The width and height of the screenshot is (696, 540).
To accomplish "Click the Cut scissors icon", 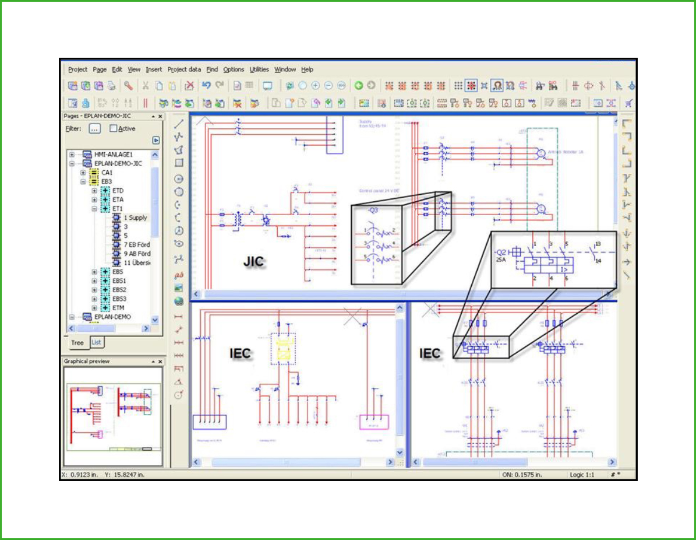I will (146, 86).
